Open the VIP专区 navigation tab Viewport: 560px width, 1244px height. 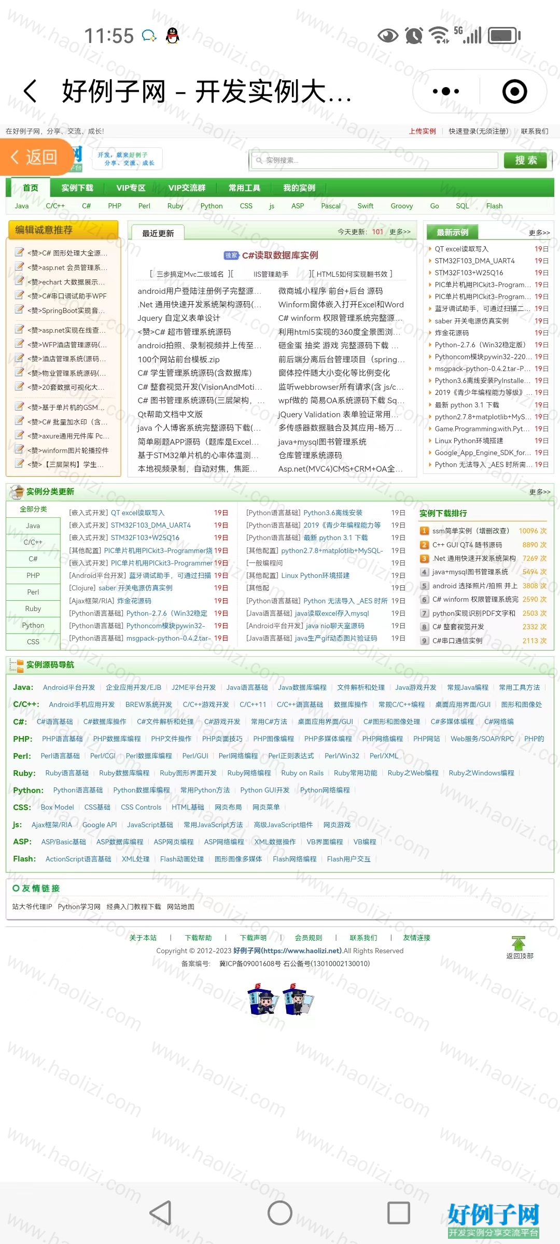point(131,188)
